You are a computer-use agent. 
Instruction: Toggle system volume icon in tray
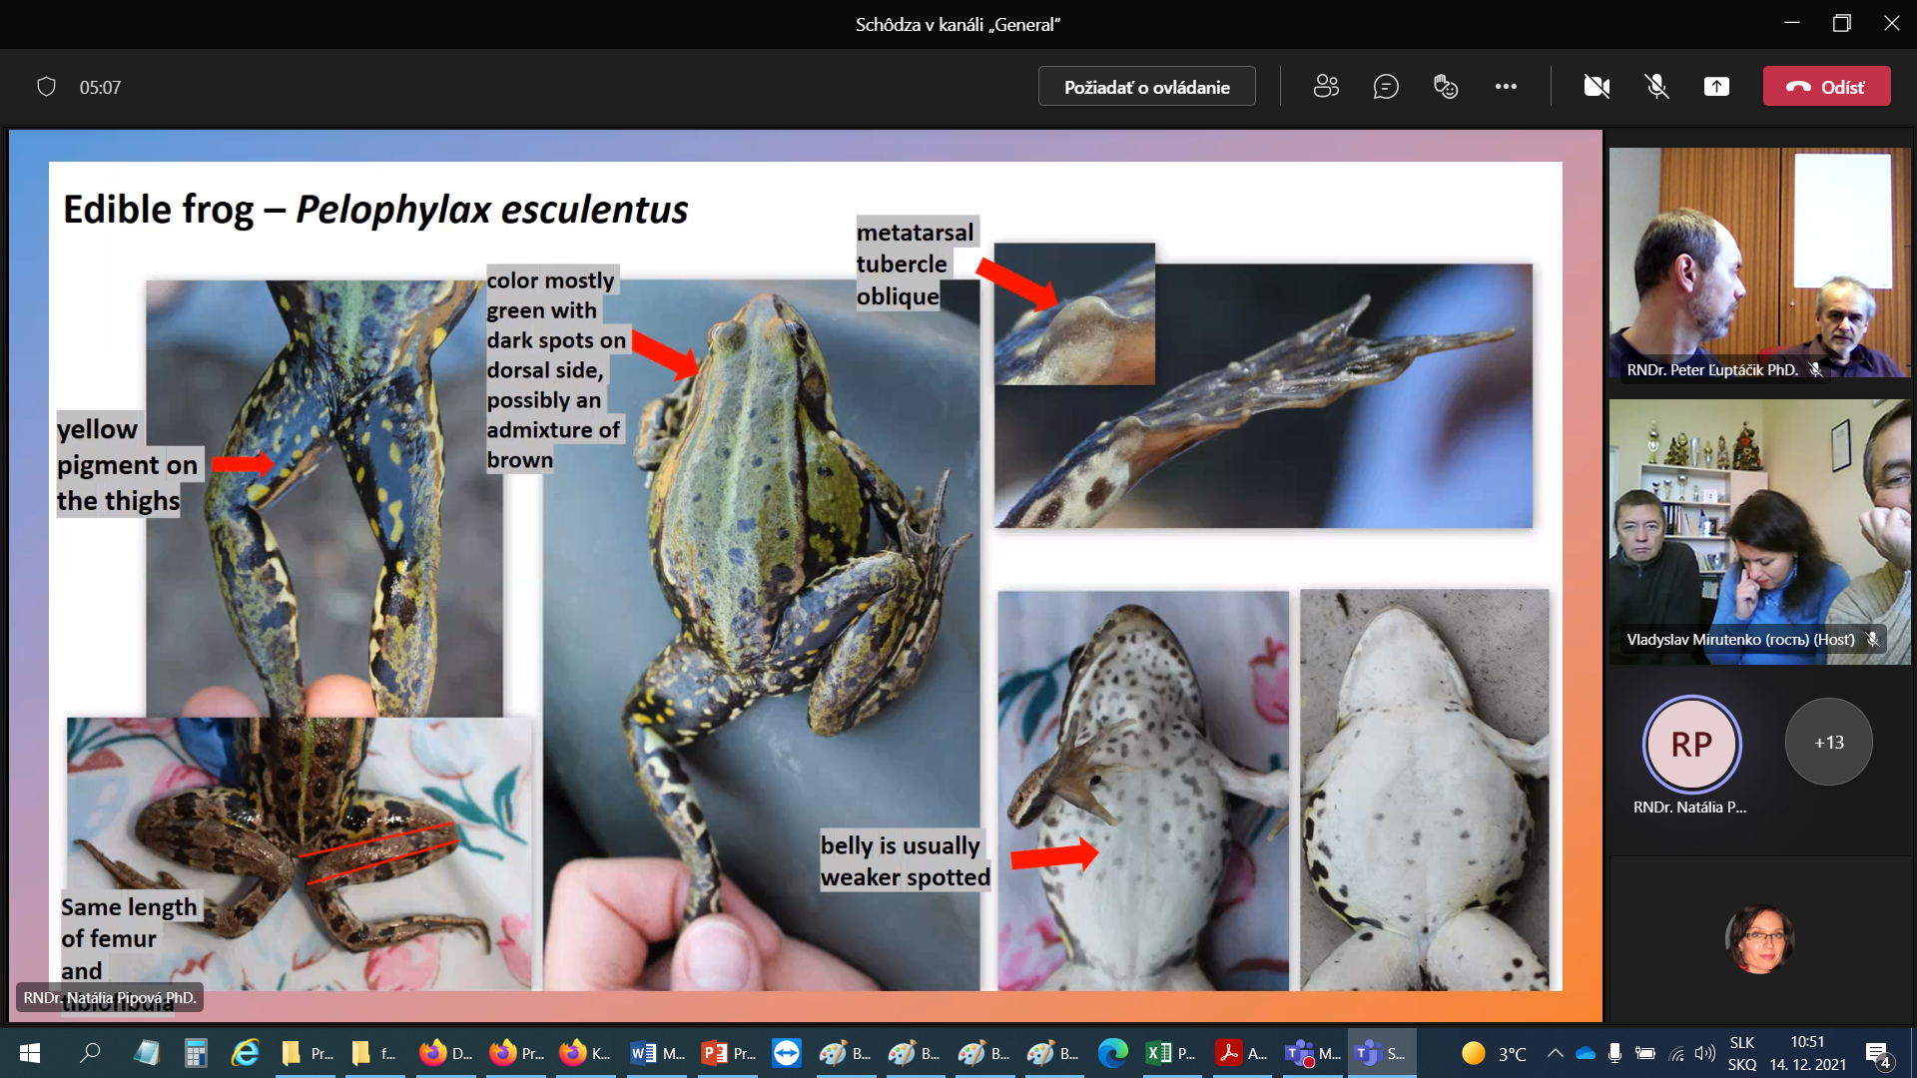click(1705, 1053)
